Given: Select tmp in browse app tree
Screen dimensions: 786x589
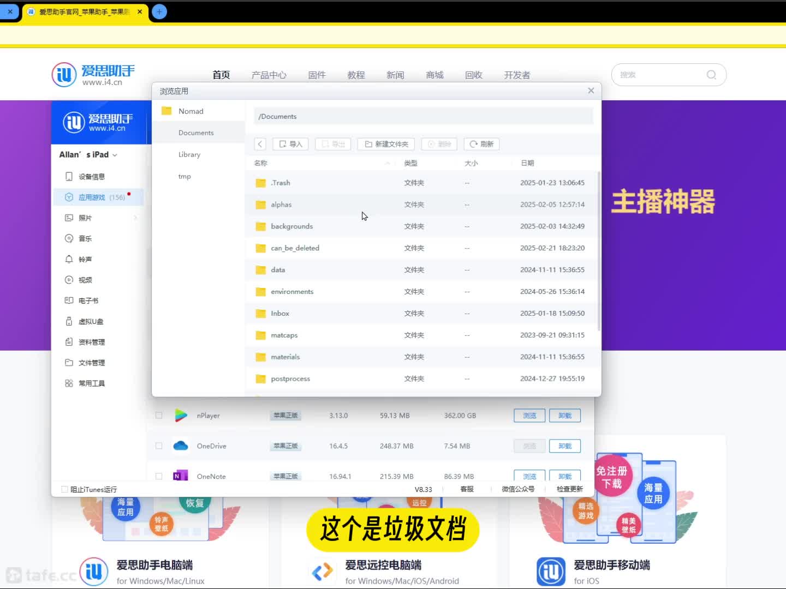Looking at the screenshot, I should pos(198,176).
